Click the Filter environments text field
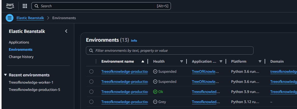Screen dimensions: 297x109 [x=170, y=50]
